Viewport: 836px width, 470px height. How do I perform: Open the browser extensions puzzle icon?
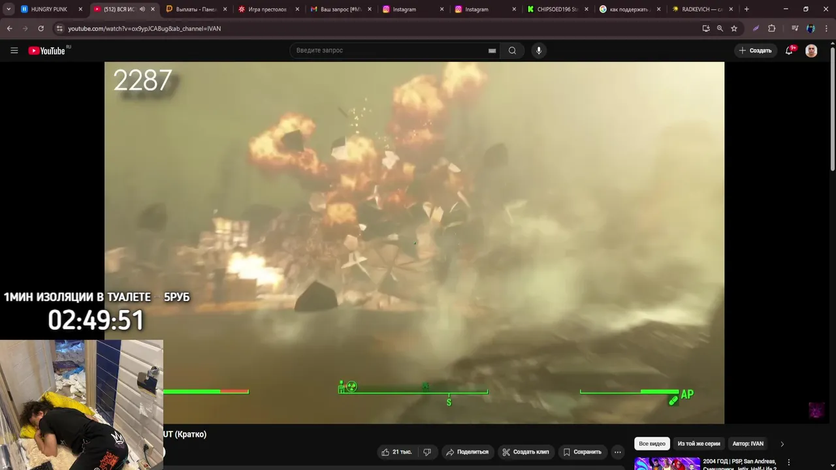tap(771, 29)
